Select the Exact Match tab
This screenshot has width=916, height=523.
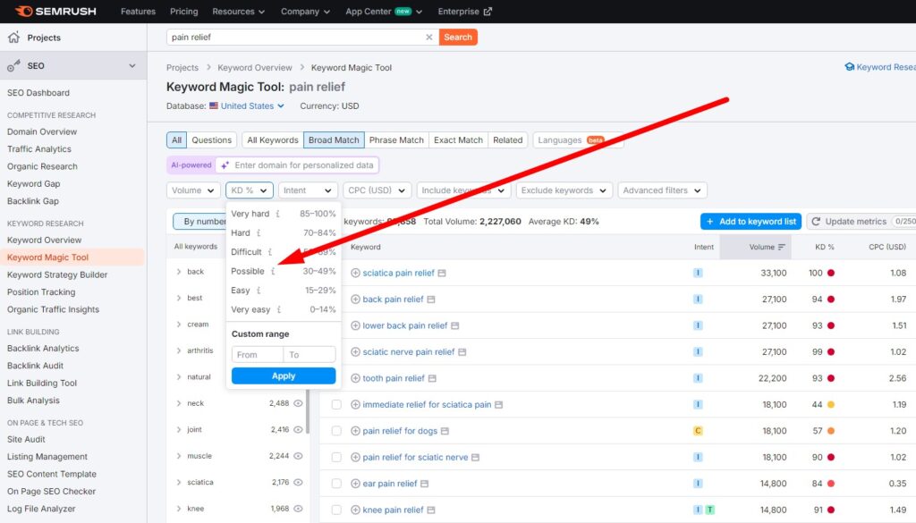(x=458, y=140)
